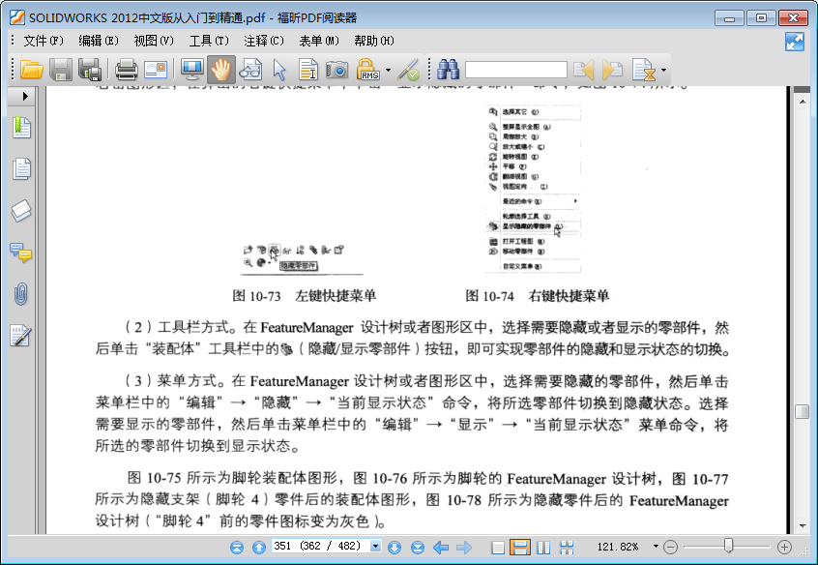Open the 帮助(H) menu
Image resolution: width=818 pixels, height=565 pixels.
click(x=374, y=41)
